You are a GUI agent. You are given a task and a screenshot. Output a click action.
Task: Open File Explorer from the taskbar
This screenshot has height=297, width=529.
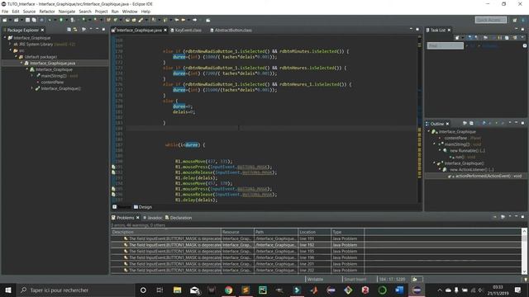click(x=177, y=290)
